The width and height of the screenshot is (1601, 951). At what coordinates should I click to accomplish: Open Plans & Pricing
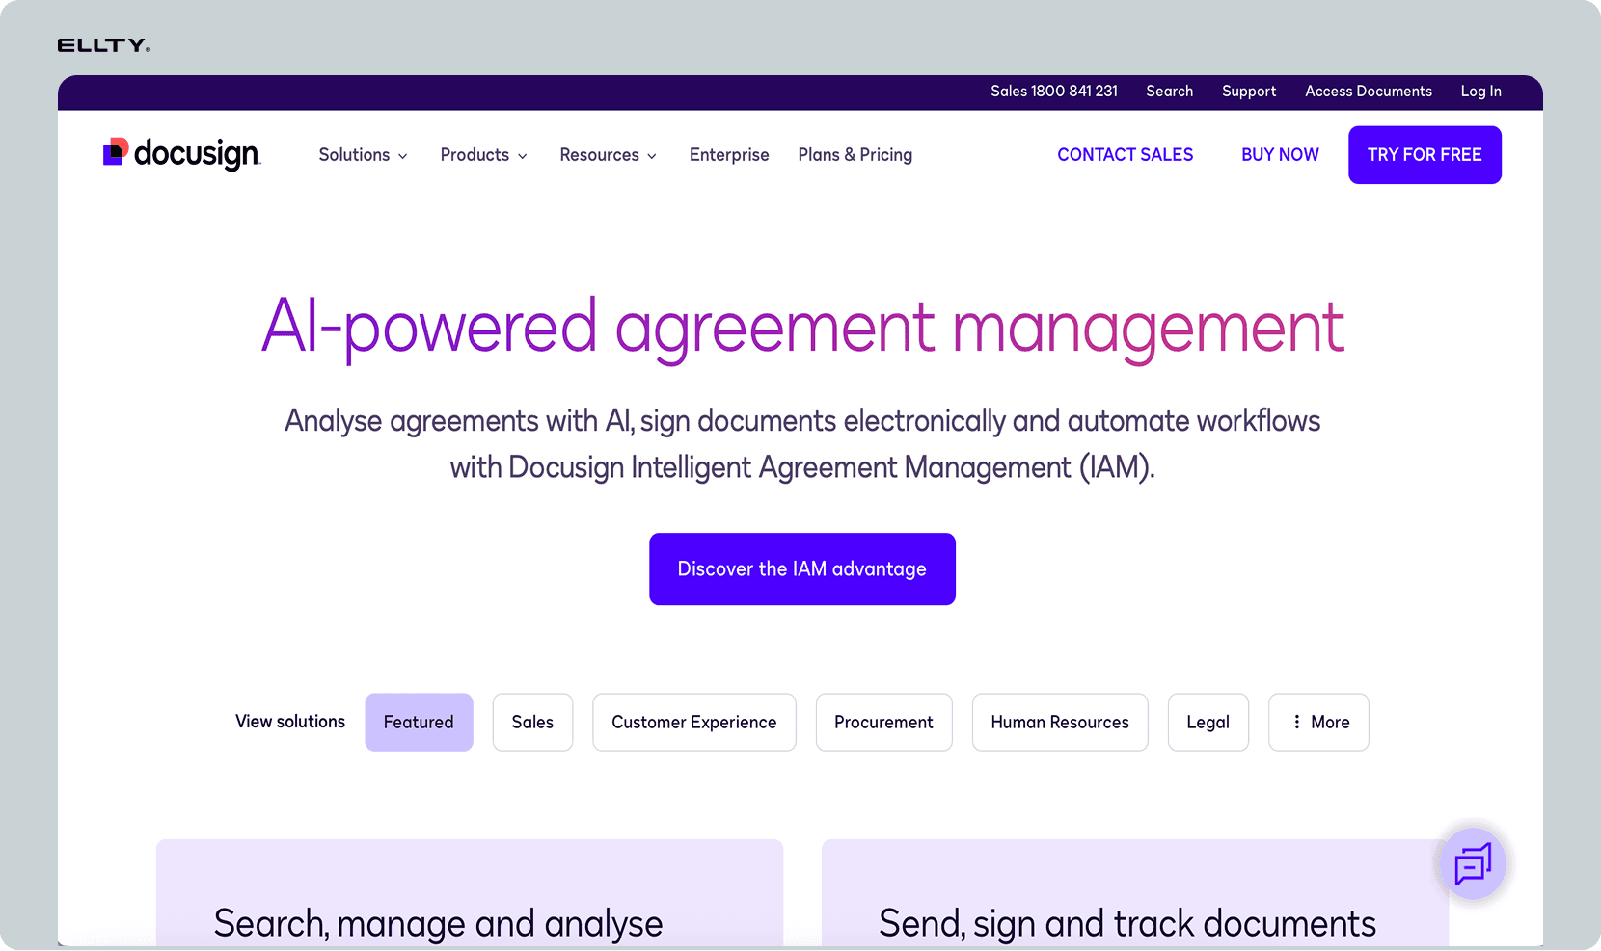click(855, 155)
